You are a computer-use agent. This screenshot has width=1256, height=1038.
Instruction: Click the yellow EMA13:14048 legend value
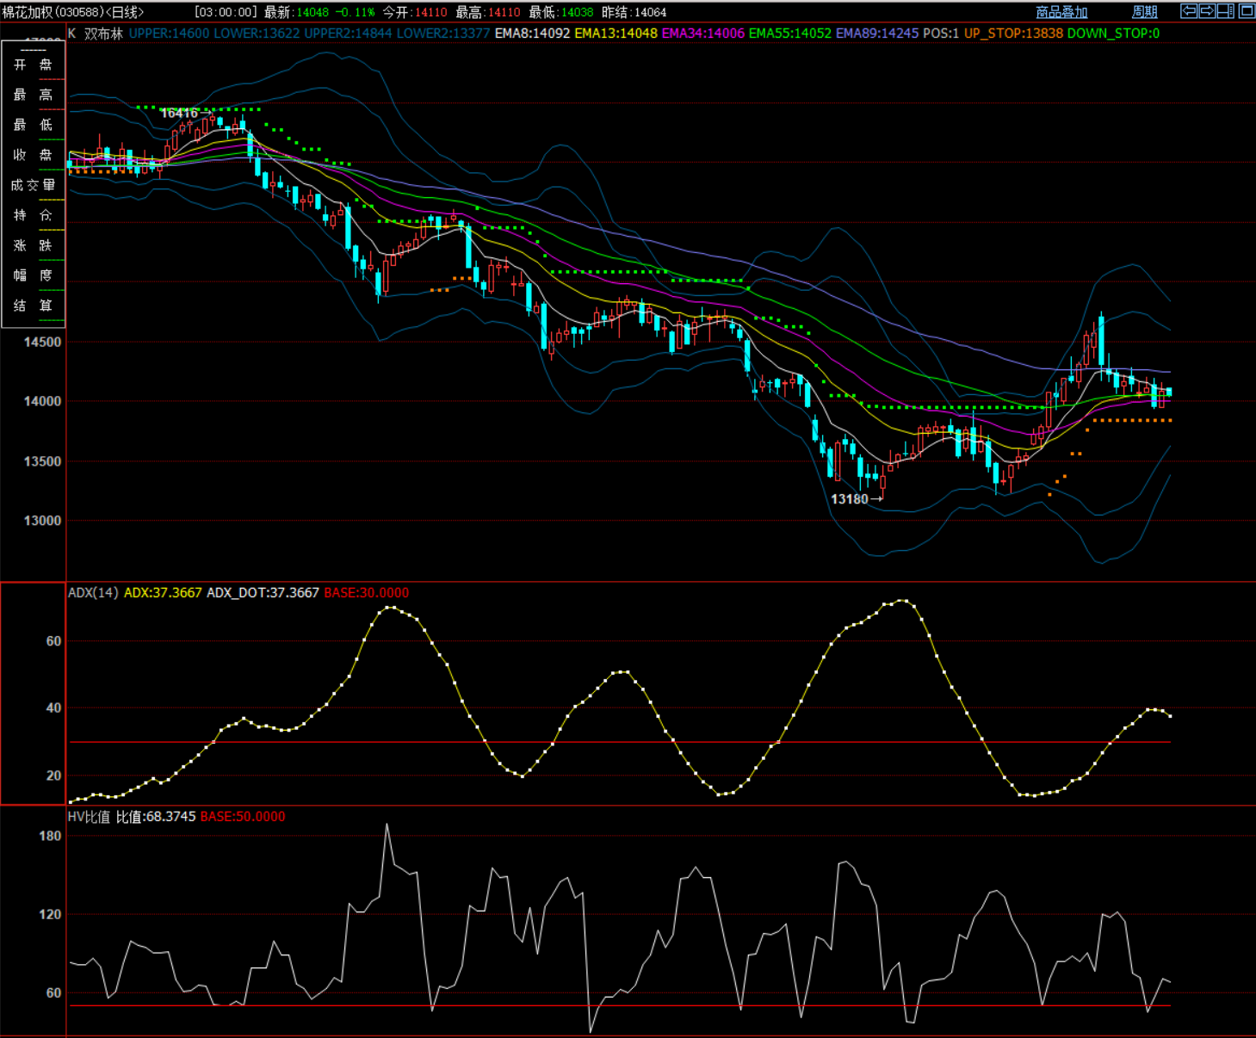coord(615,34)
